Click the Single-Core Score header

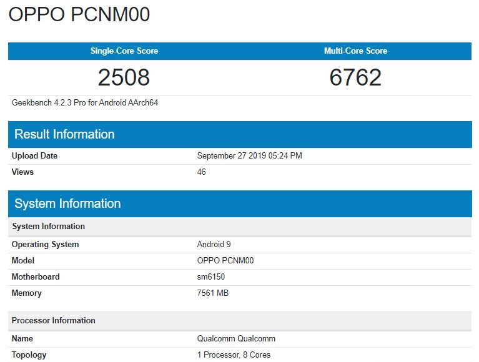point(124,51)
